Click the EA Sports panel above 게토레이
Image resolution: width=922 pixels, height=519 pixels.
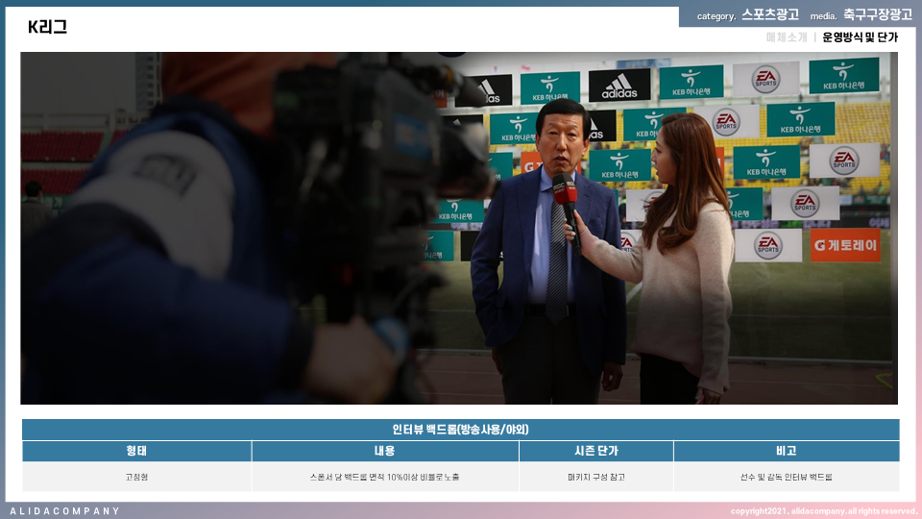point(805,203)
